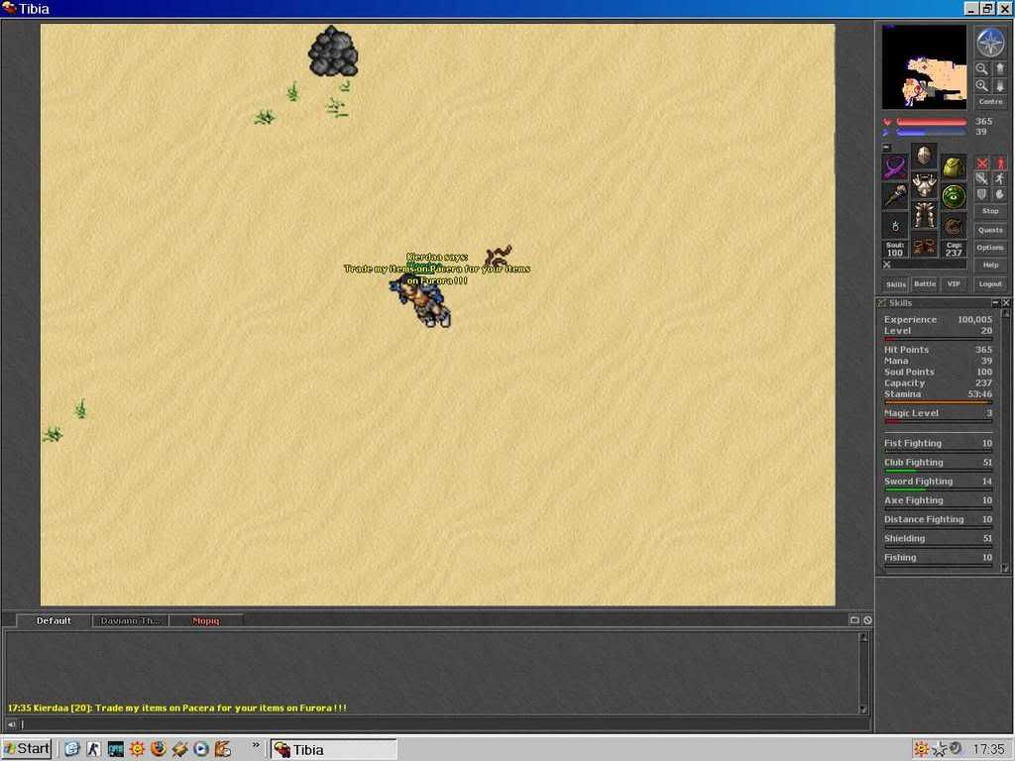Click the Experience value in Skills
This screenshot has width=1015, height=761.
click(x=974, y=320)
